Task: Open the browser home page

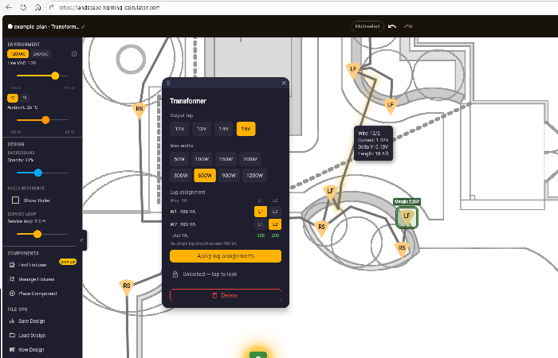Action: click(x=37, y=7)
